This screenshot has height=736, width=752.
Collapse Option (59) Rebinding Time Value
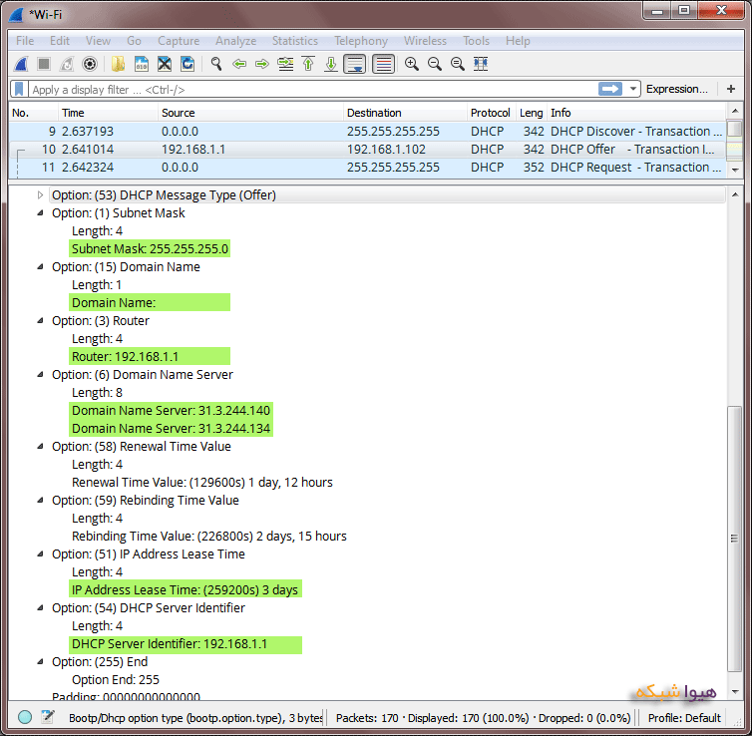pos(40,500)
